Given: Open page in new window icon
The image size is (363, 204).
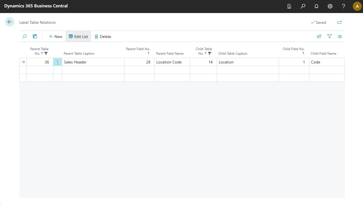Looking at the screenshot, I should (x=339, y=22).
